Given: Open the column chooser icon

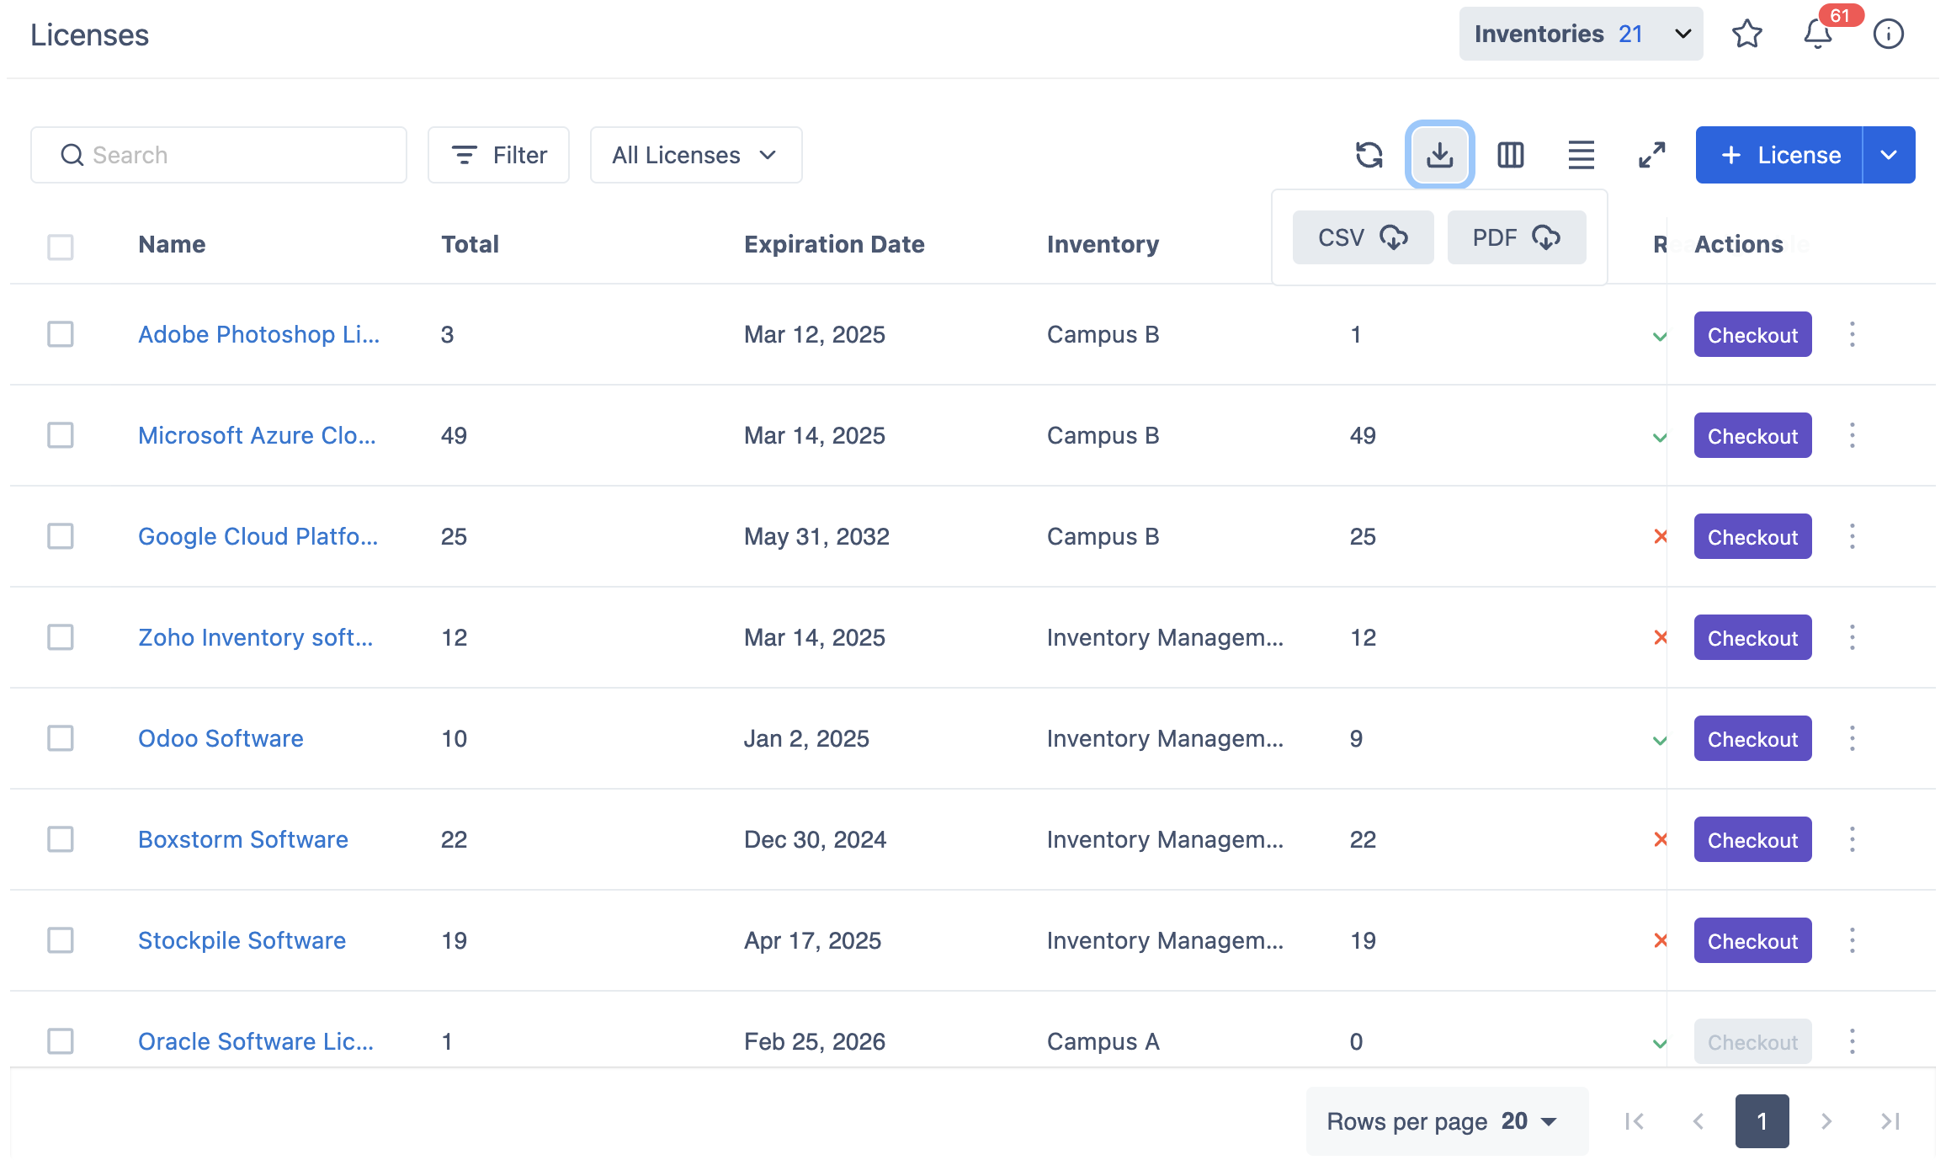Looking at the screenshot, I should click(1510, 155).
